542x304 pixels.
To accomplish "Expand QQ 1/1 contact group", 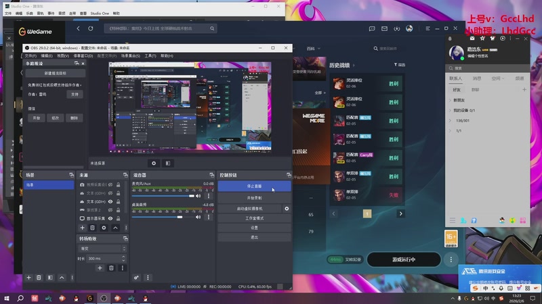I will [x=450, y=131].
